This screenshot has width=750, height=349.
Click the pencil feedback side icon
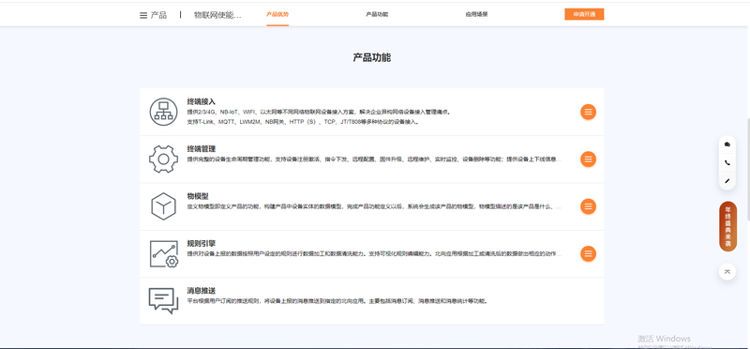(x=727, y=181)
